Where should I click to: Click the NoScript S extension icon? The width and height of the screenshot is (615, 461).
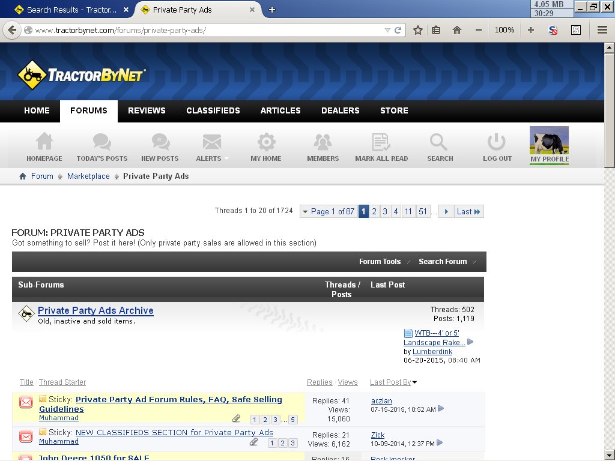click(x=553, y=30)
